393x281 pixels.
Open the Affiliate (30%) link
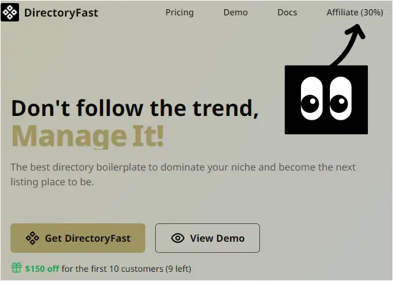coord(354,12)
